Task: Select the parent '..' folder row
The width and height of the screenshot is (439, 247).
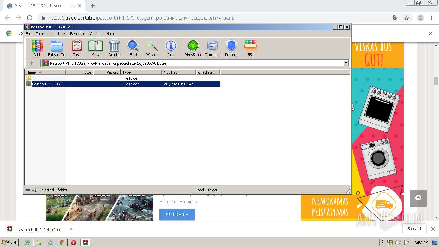Action: click(x=123, y=78)
